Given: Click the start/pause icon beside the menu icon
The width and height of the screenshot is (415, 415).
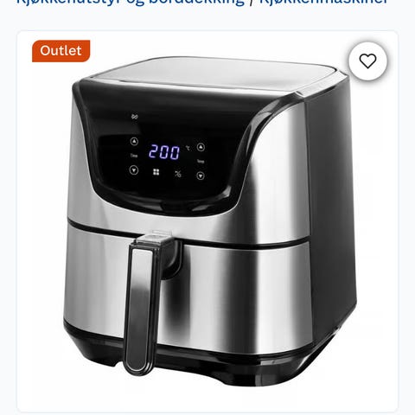Looking at the screenshot, I should pyautogui.click(x=178, y=174).
